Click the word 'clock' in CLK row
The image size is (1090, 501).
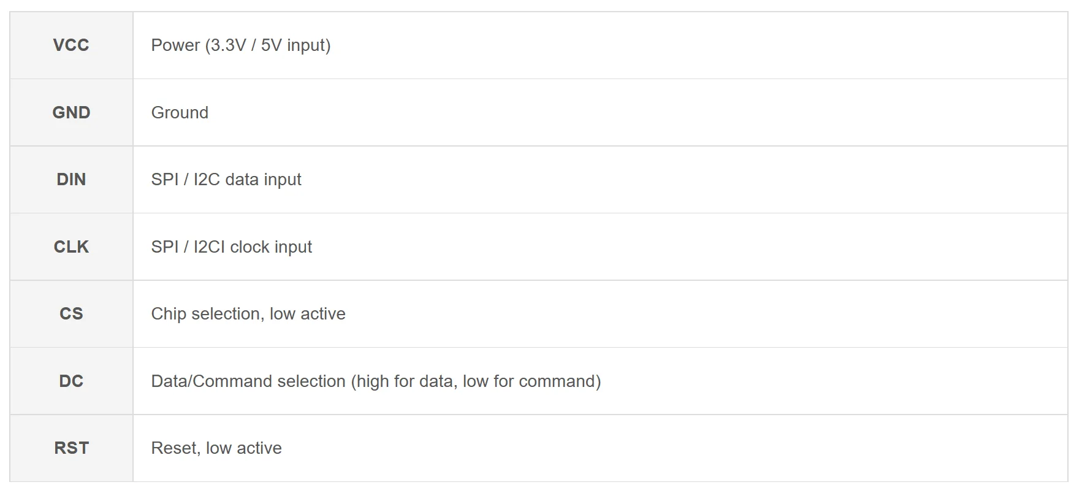250,247
